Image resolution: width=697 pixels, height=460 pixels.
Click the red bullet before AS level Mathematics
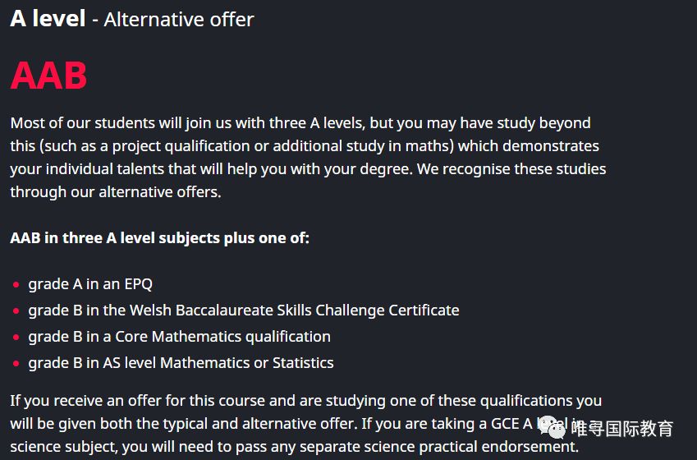(x=16, y=363)
